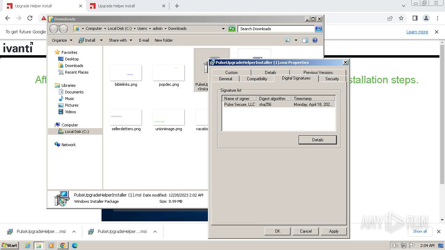This screenshot has width=445, height=250.
Task: Select Desktop in the navigation pane
Action: (x=72, y=59)
